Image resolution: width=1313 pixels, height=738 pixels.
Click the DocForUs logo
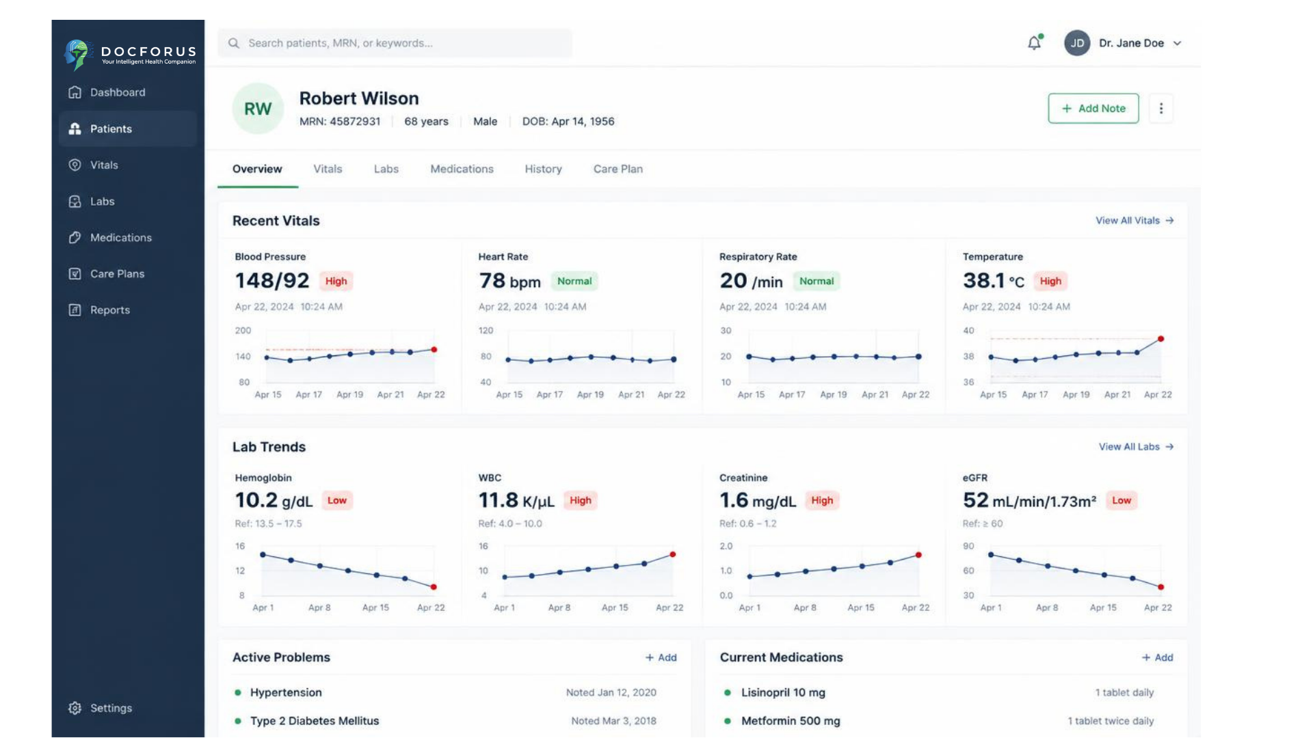click(x=130, y=55)
